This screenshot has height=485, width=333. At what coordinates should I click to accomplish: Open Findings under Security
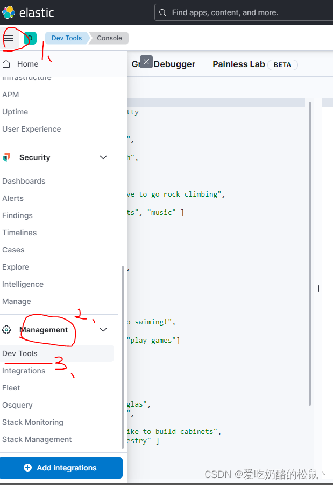tap(17, 215)
